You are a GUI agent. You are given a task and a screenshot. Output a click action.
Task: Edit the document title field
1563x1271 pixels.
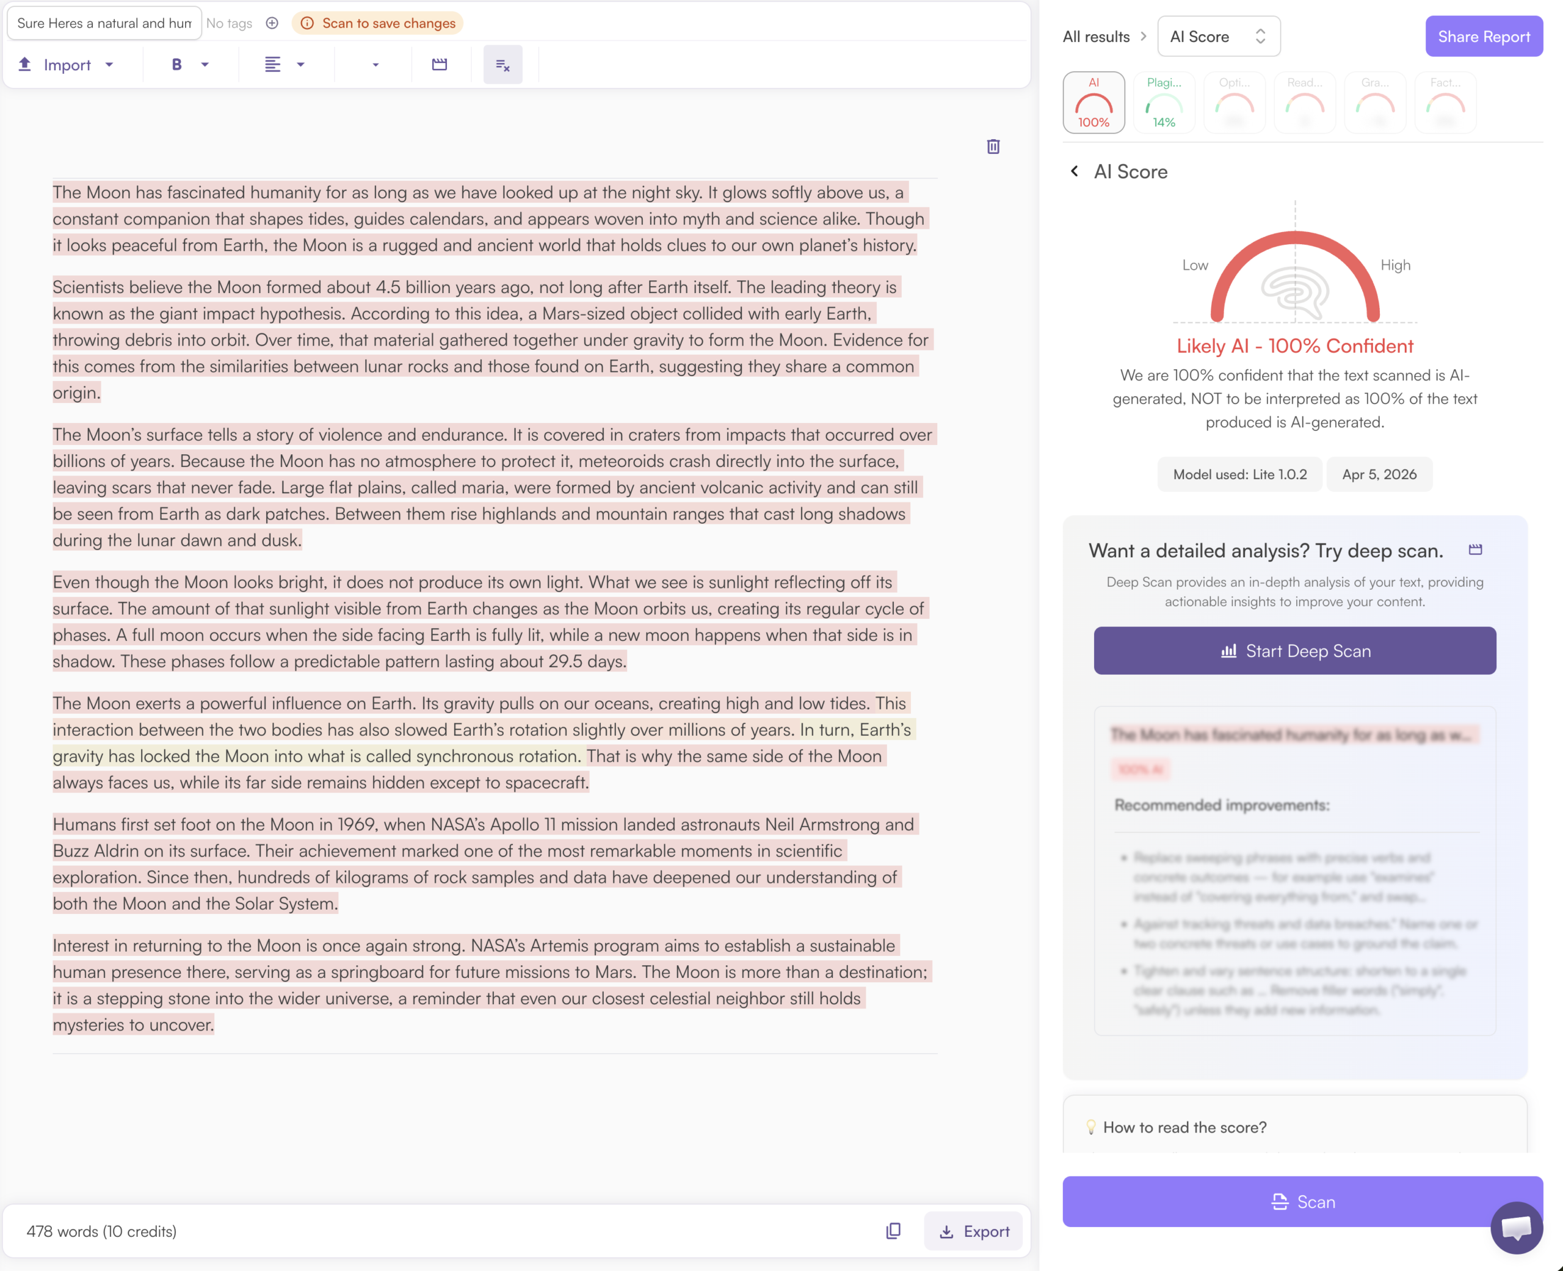pyautogui.click(x=104, y=23)
